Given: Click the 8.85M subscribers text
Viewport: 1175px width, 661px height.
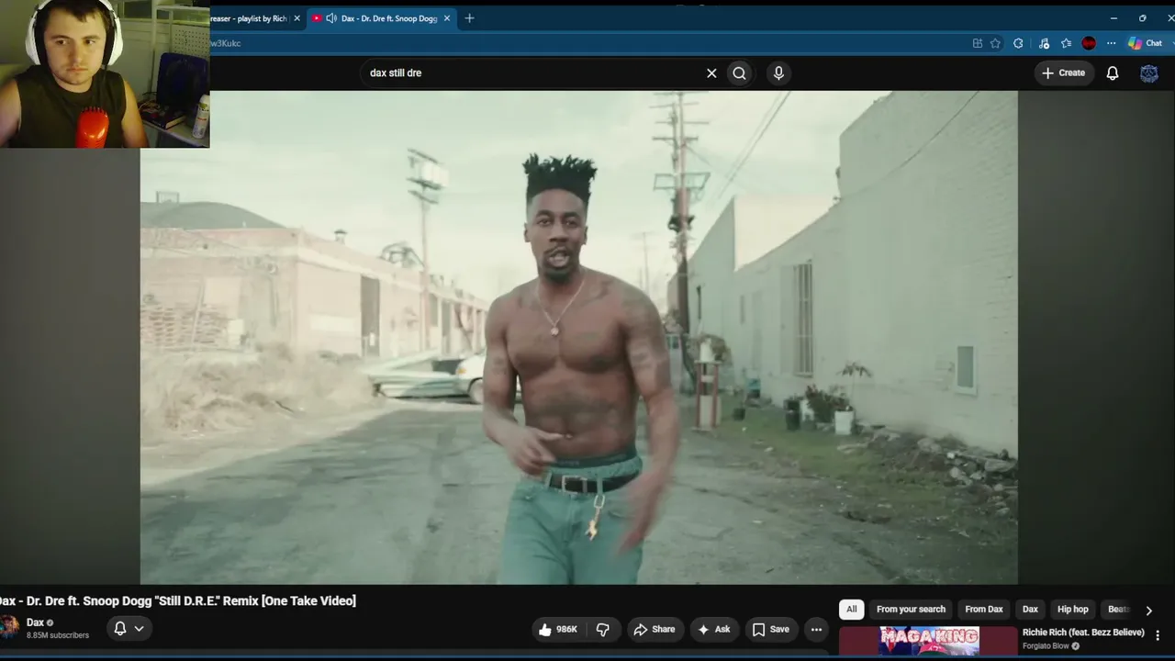Looking at the screenshot, I should 58,635.
